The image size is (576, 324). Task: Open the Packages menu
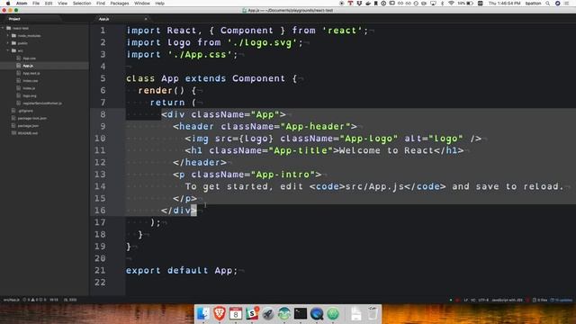click(x=120, y=4)
